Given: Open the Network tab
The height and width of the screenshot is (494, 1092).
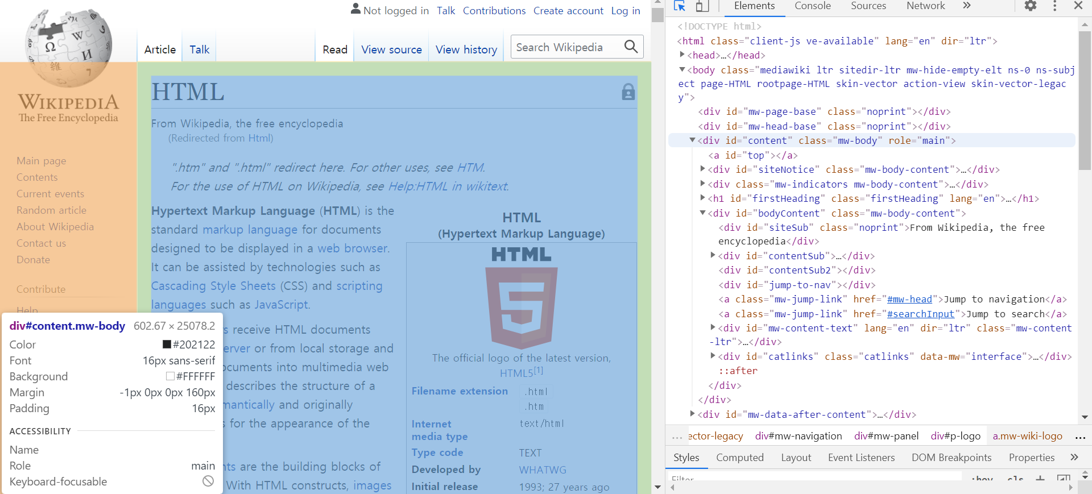Looking at the screenshot, I should click(x=925, y=6).
